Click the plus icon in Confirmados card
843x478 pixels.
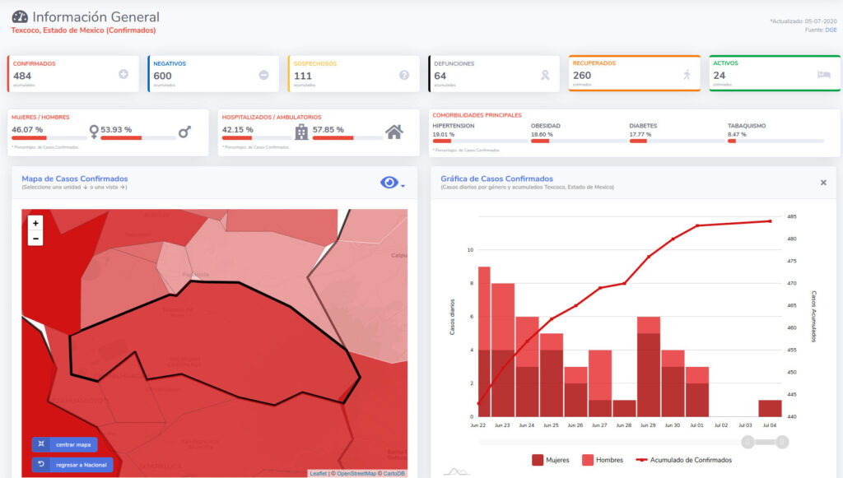123,74
